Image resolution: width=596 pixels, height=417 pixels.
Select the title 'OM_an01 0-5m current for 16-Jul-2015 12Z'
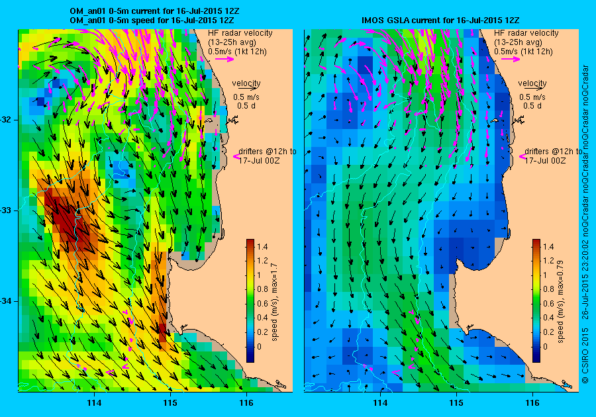tap(155, 11)
